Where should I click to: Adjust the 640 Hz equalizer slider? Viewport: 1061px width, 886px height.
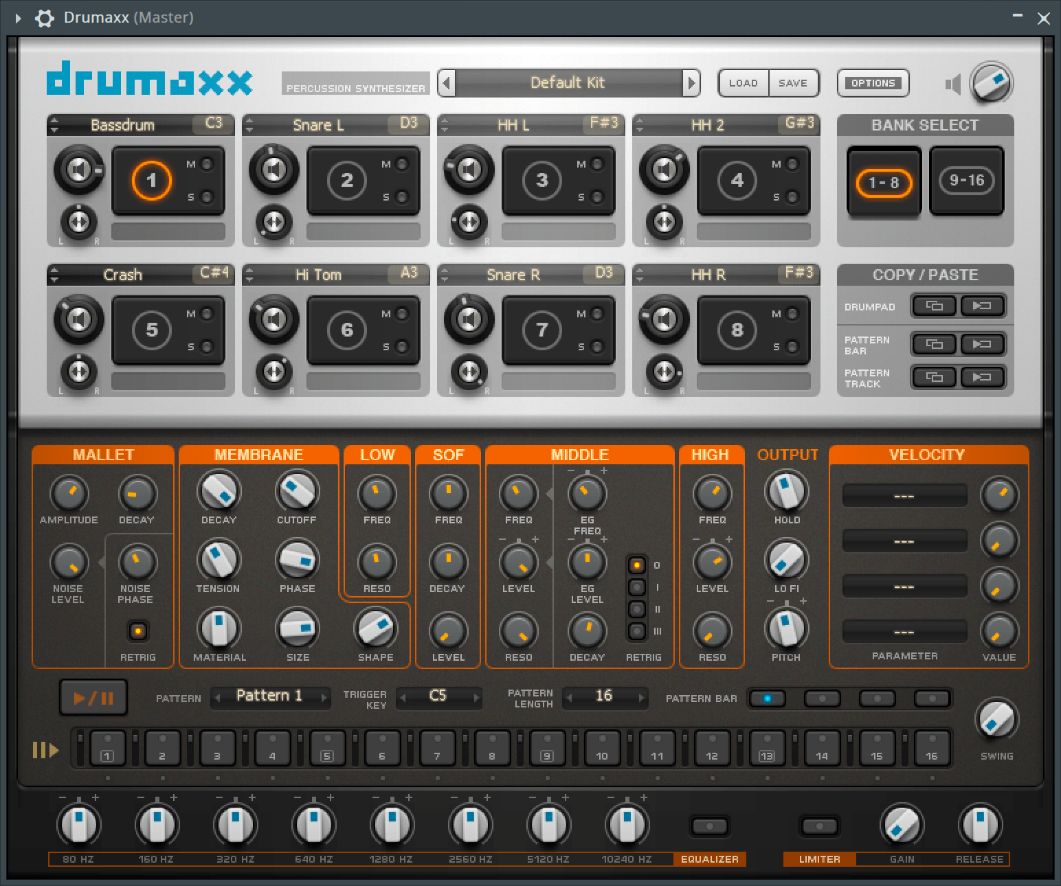313,823
